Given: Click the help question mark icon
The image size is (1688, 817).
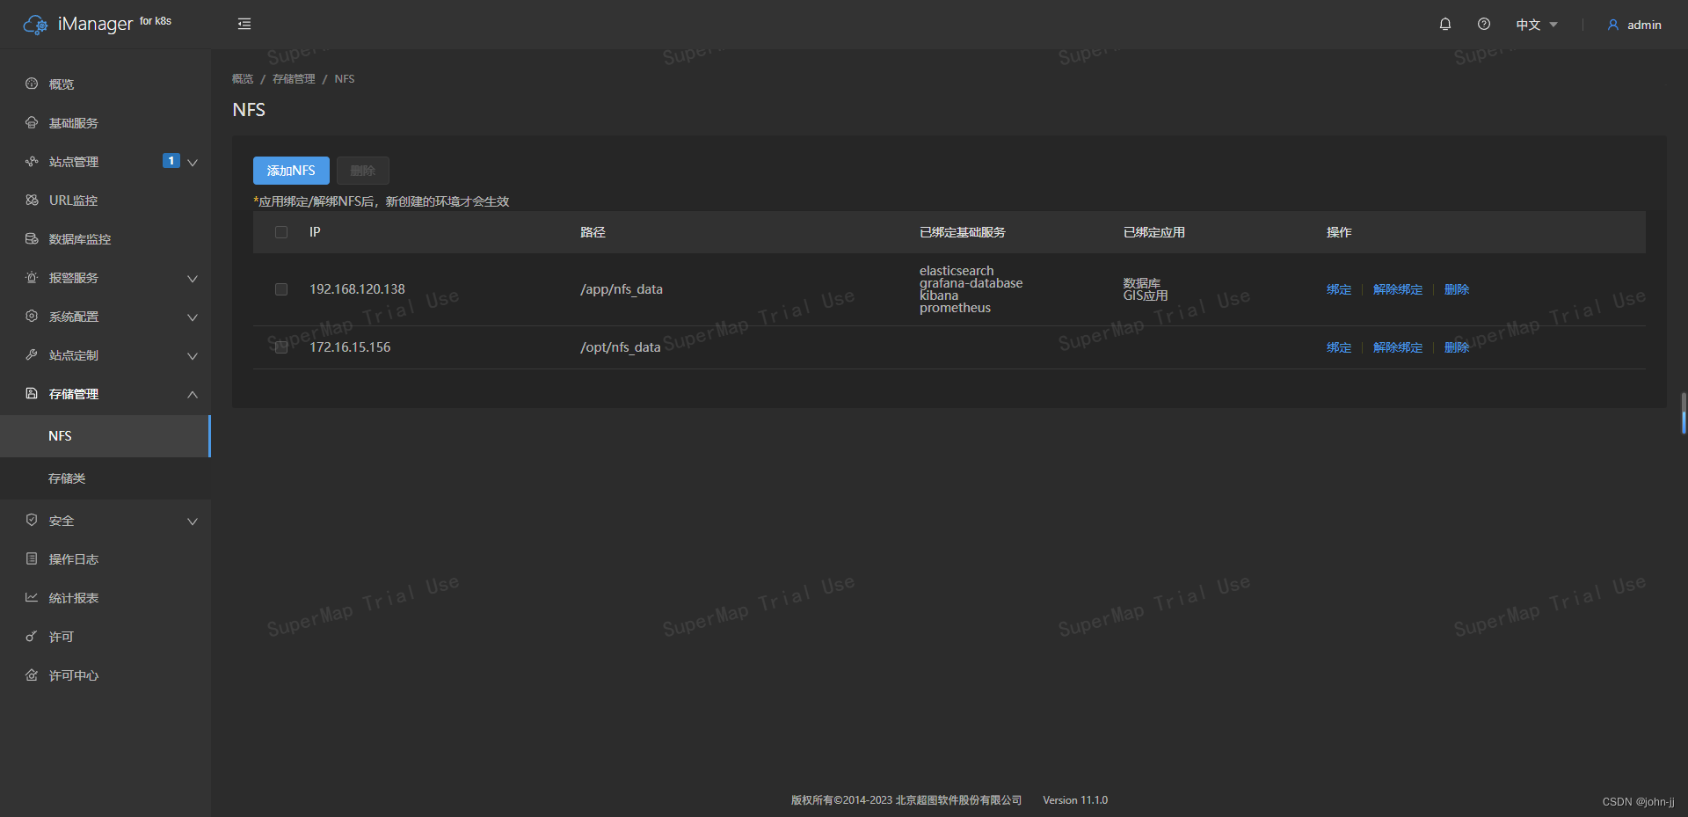Looking at the screenshot, I should tap(1484, 24).
